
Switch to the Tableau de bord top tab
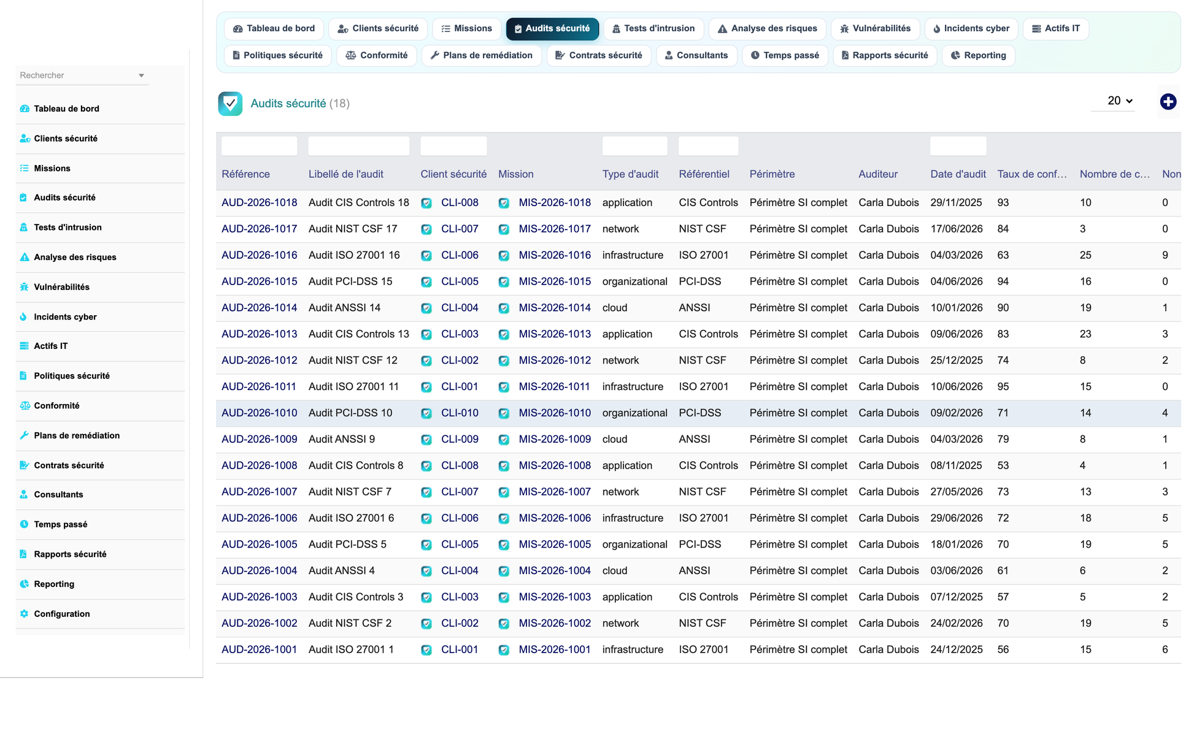tap(274, 29)
